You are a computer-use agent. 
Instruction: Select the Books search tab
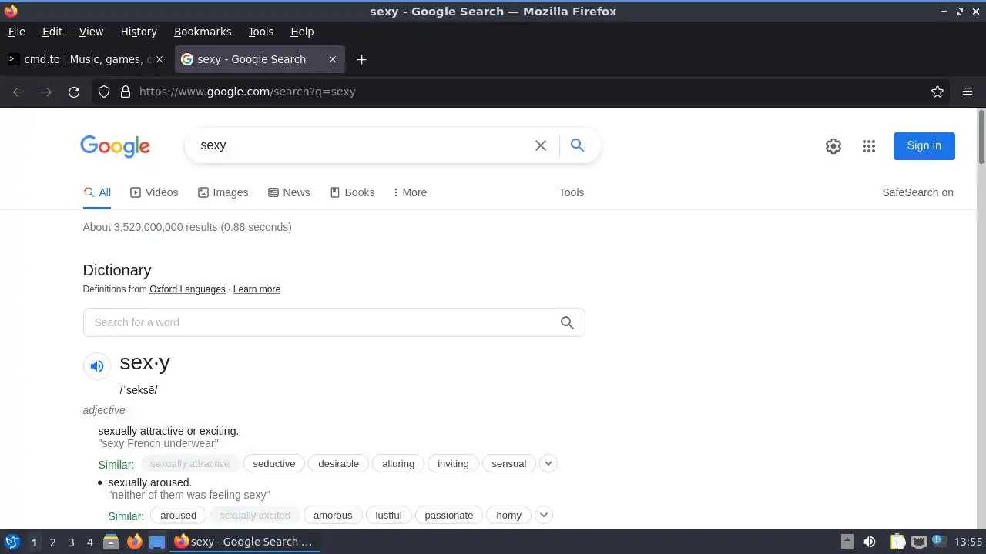coord(352,192)
